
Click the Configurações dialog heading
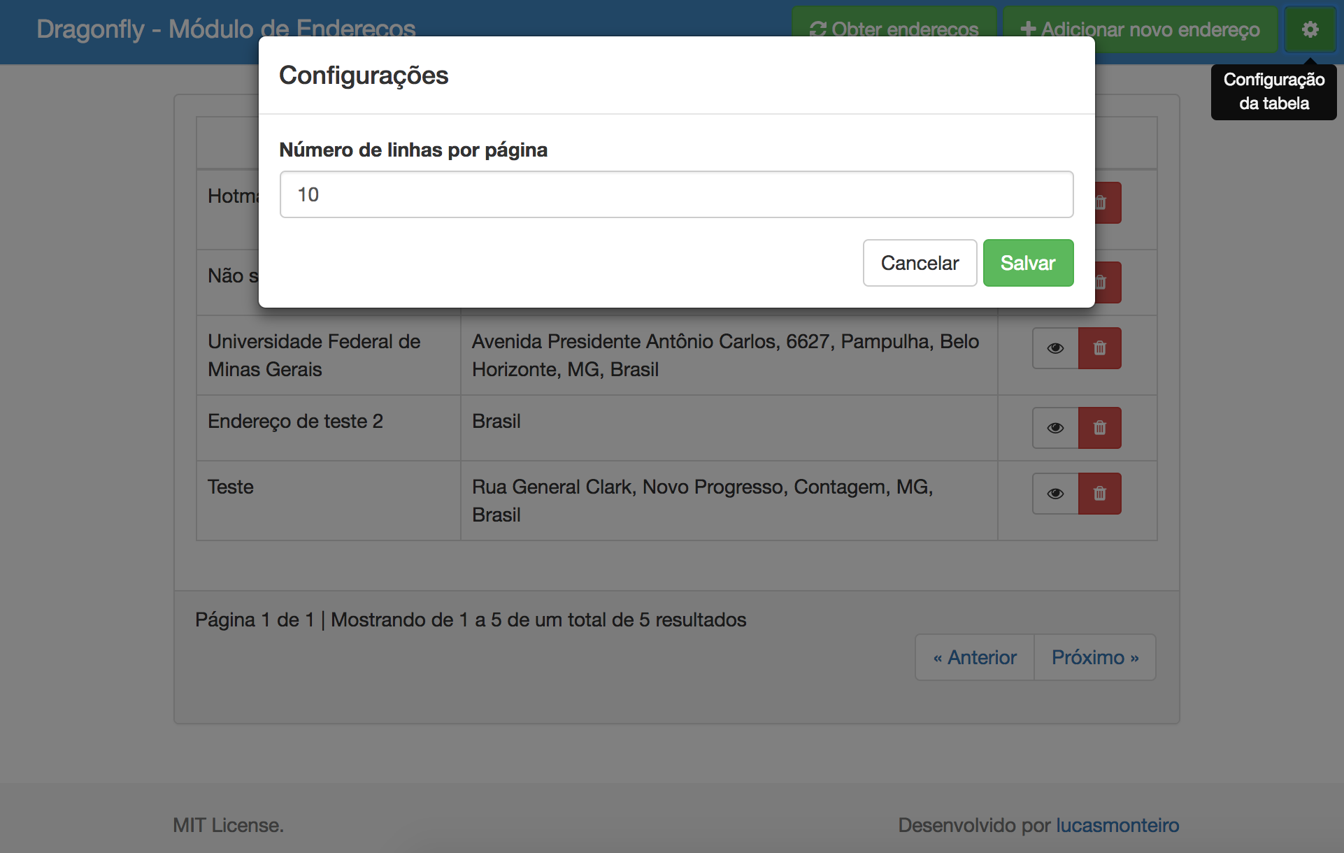coord(364,76)
